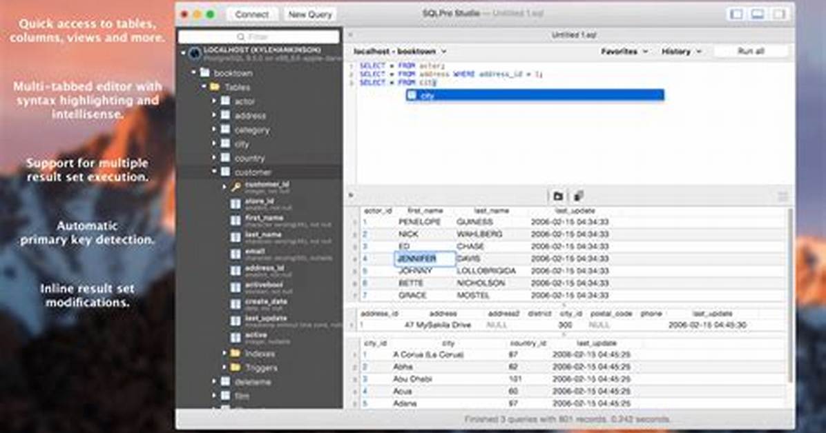Click the results pane vertical scrollbar
Screen dimensions: 826x433
(789, 294)
